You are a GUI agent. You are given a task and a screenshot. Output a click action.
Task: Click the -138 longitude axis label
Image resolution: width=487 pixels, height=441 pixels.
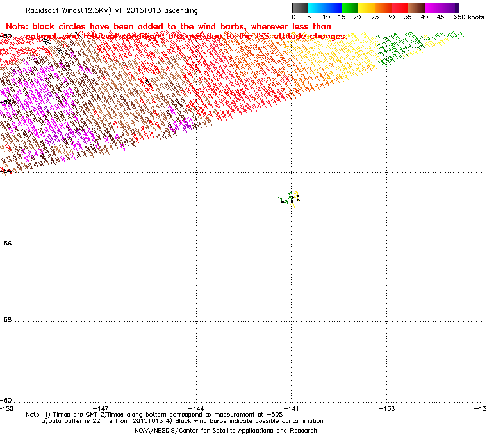click(386, 408)
